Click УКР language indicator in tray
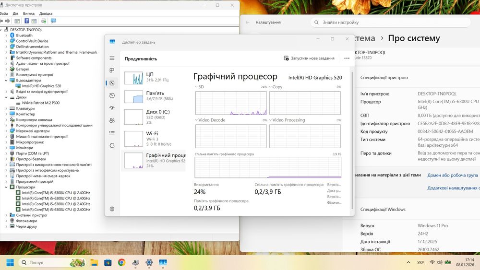 point(420,262)
